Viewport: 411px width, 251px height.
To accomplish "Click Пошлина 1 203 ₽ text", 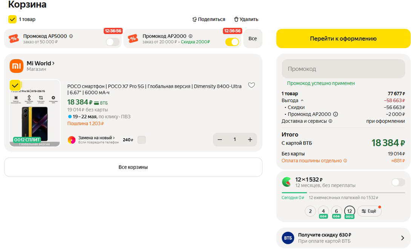I will tap(86, 123).
